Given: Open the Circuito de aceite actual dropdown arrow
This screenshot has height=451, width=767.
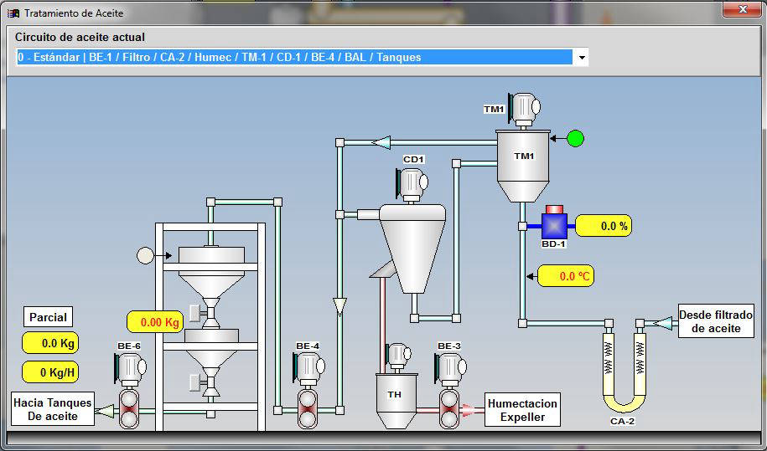Looking at the screenshot, I should click(x=580, y=58).
